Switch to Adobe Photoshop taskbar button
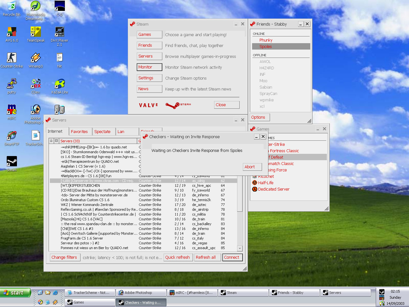409x307 pixels. tap(141, 293)
